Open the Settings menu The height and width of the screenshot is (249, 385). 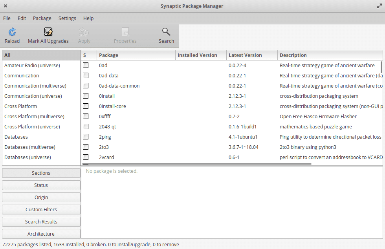click(67, 18)
